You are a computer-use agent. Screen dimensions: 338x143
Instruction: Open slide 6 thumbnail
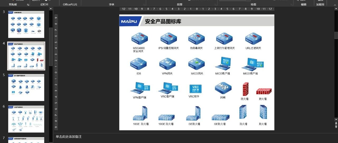[26, 119]
